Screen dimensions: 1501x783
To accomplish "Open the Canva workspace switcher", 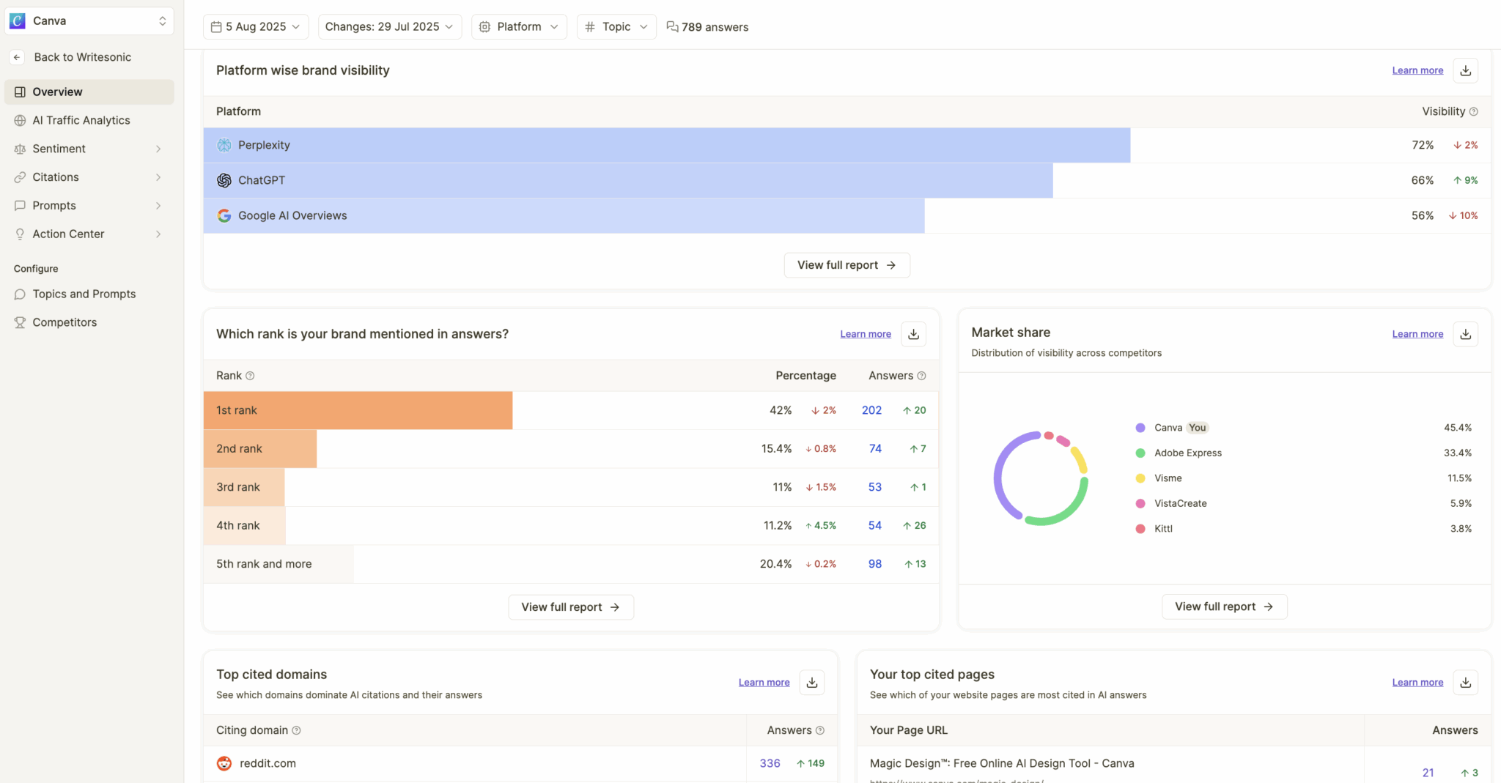I will pos(89,21).
